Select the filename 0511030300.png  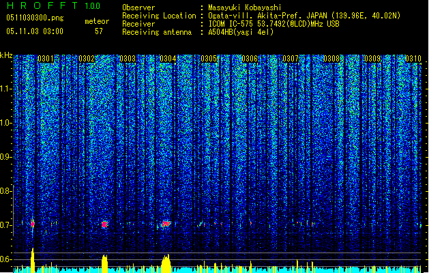click(x=35, y=18)
